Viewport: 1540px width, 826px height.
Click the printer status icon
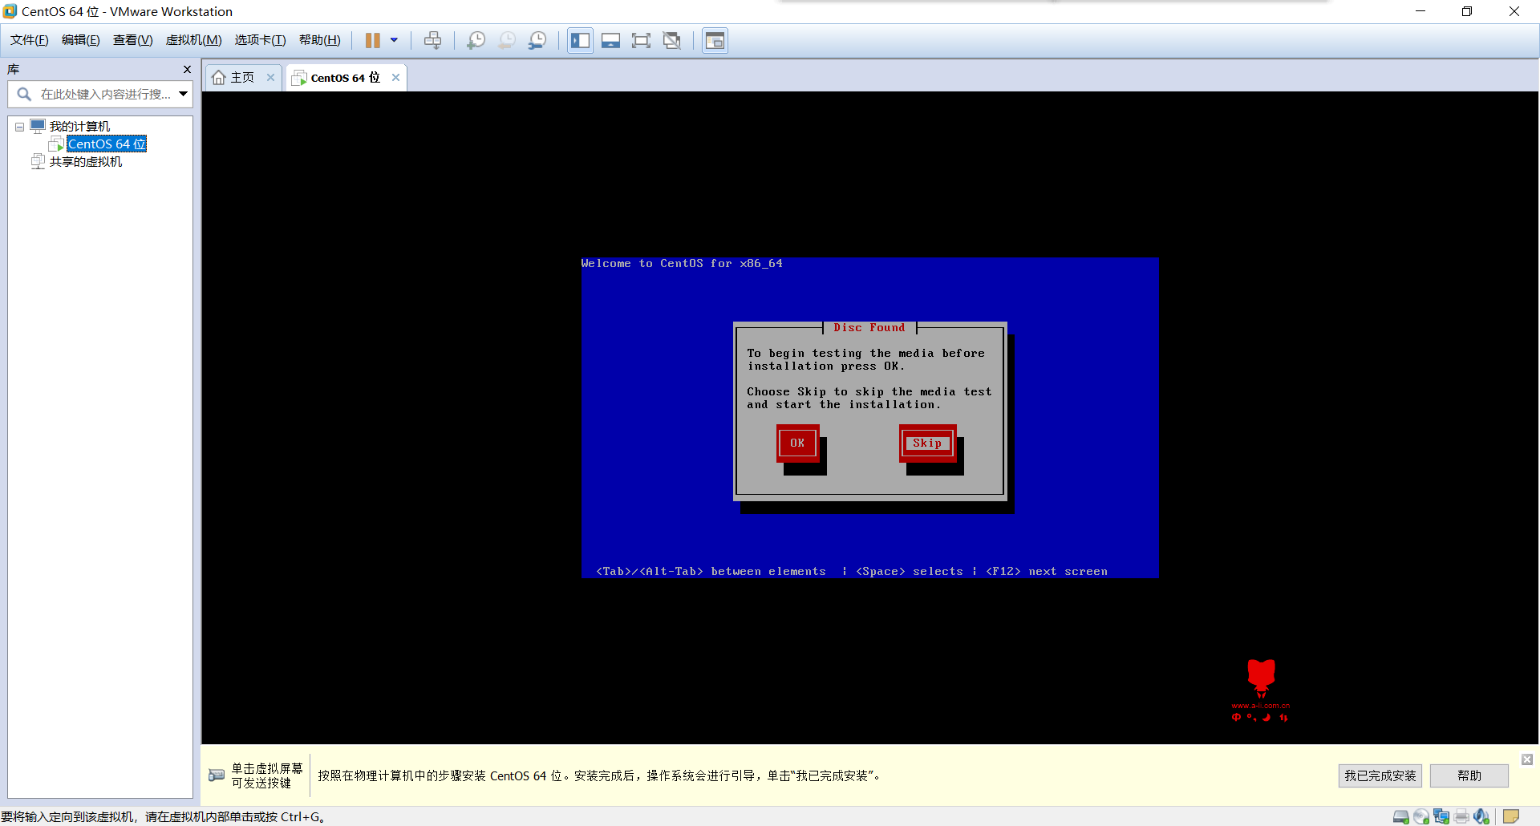point(1461,816)
